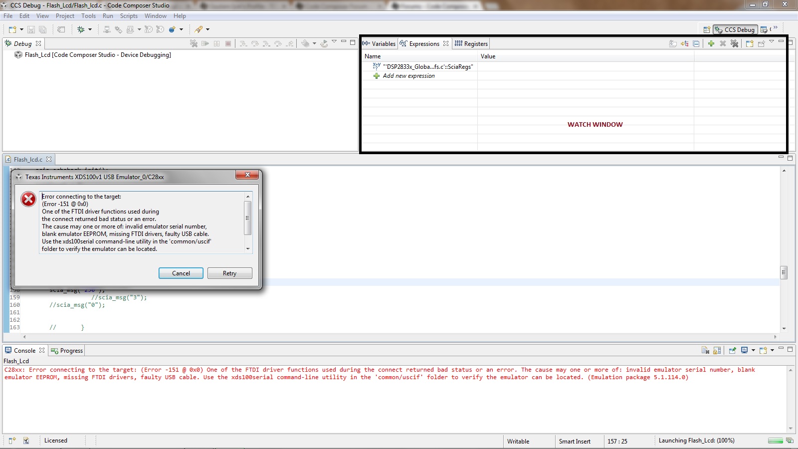This screenshot has width=798, height=449.
Task: Open the Expressions view menu triangle
Action: (x=772, y=41)
